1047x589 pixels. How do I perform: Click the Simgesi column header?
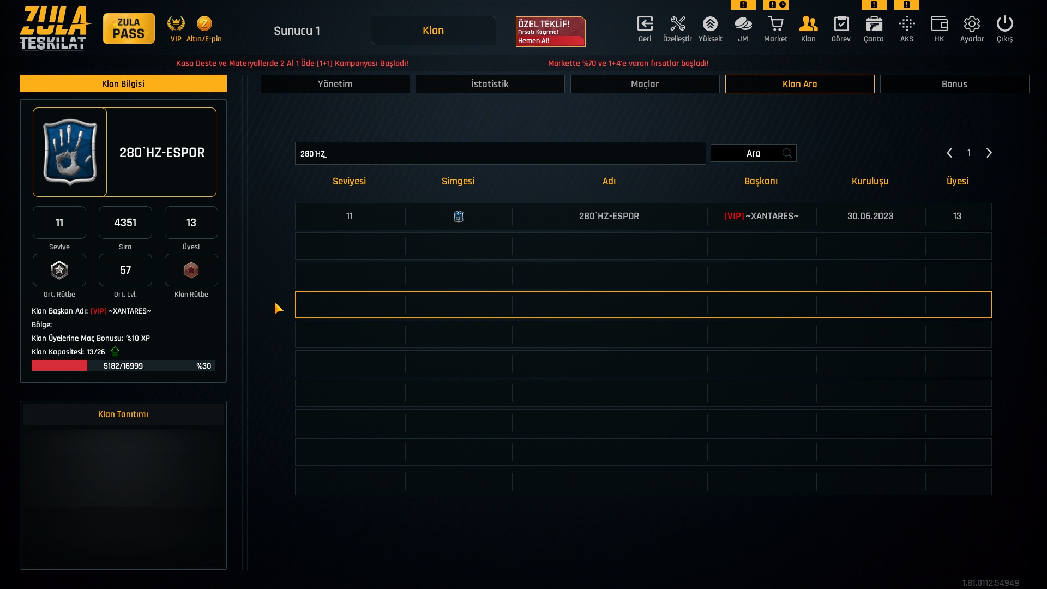pos(458,181)
